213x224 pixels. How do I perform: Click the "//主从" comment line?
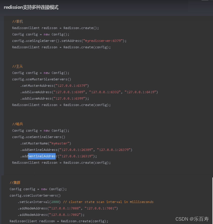click(x=17, y=66)
